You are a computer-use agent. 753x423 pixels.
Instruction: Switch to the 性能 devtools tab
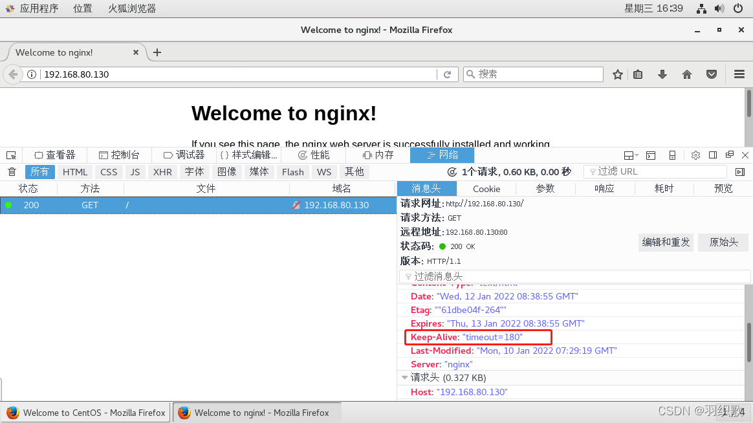click(314, 155)
